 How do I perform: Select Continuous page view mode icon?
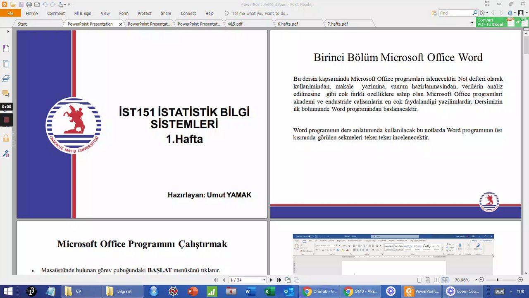click(428, 280)
